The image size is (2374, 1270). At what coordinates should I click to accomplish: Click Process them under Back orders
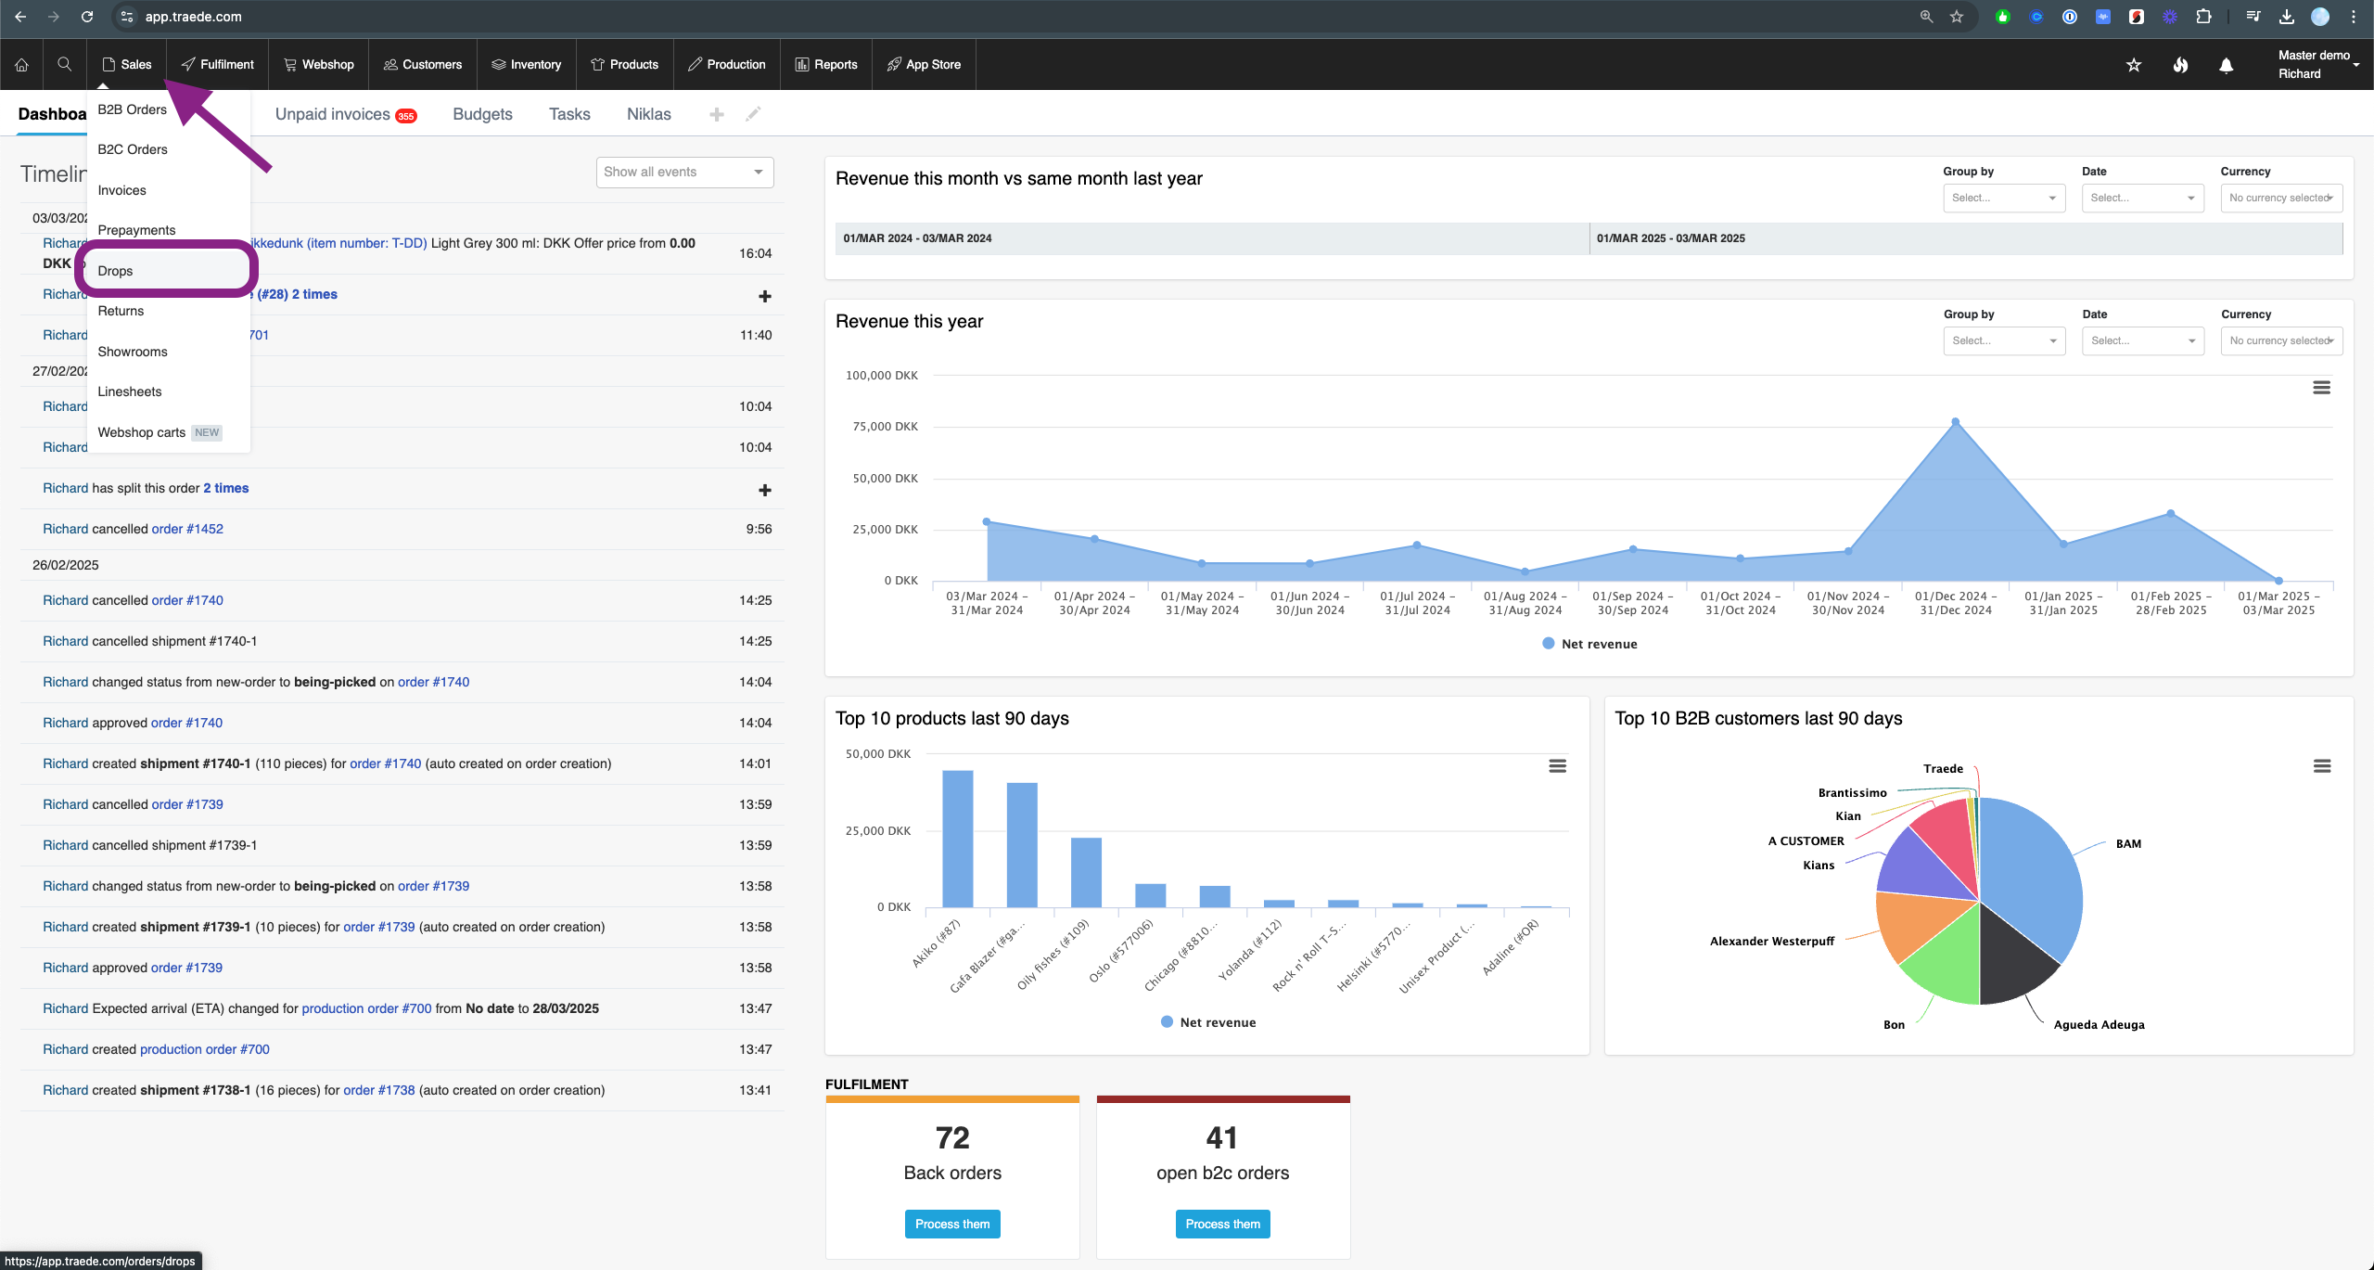952,1224
